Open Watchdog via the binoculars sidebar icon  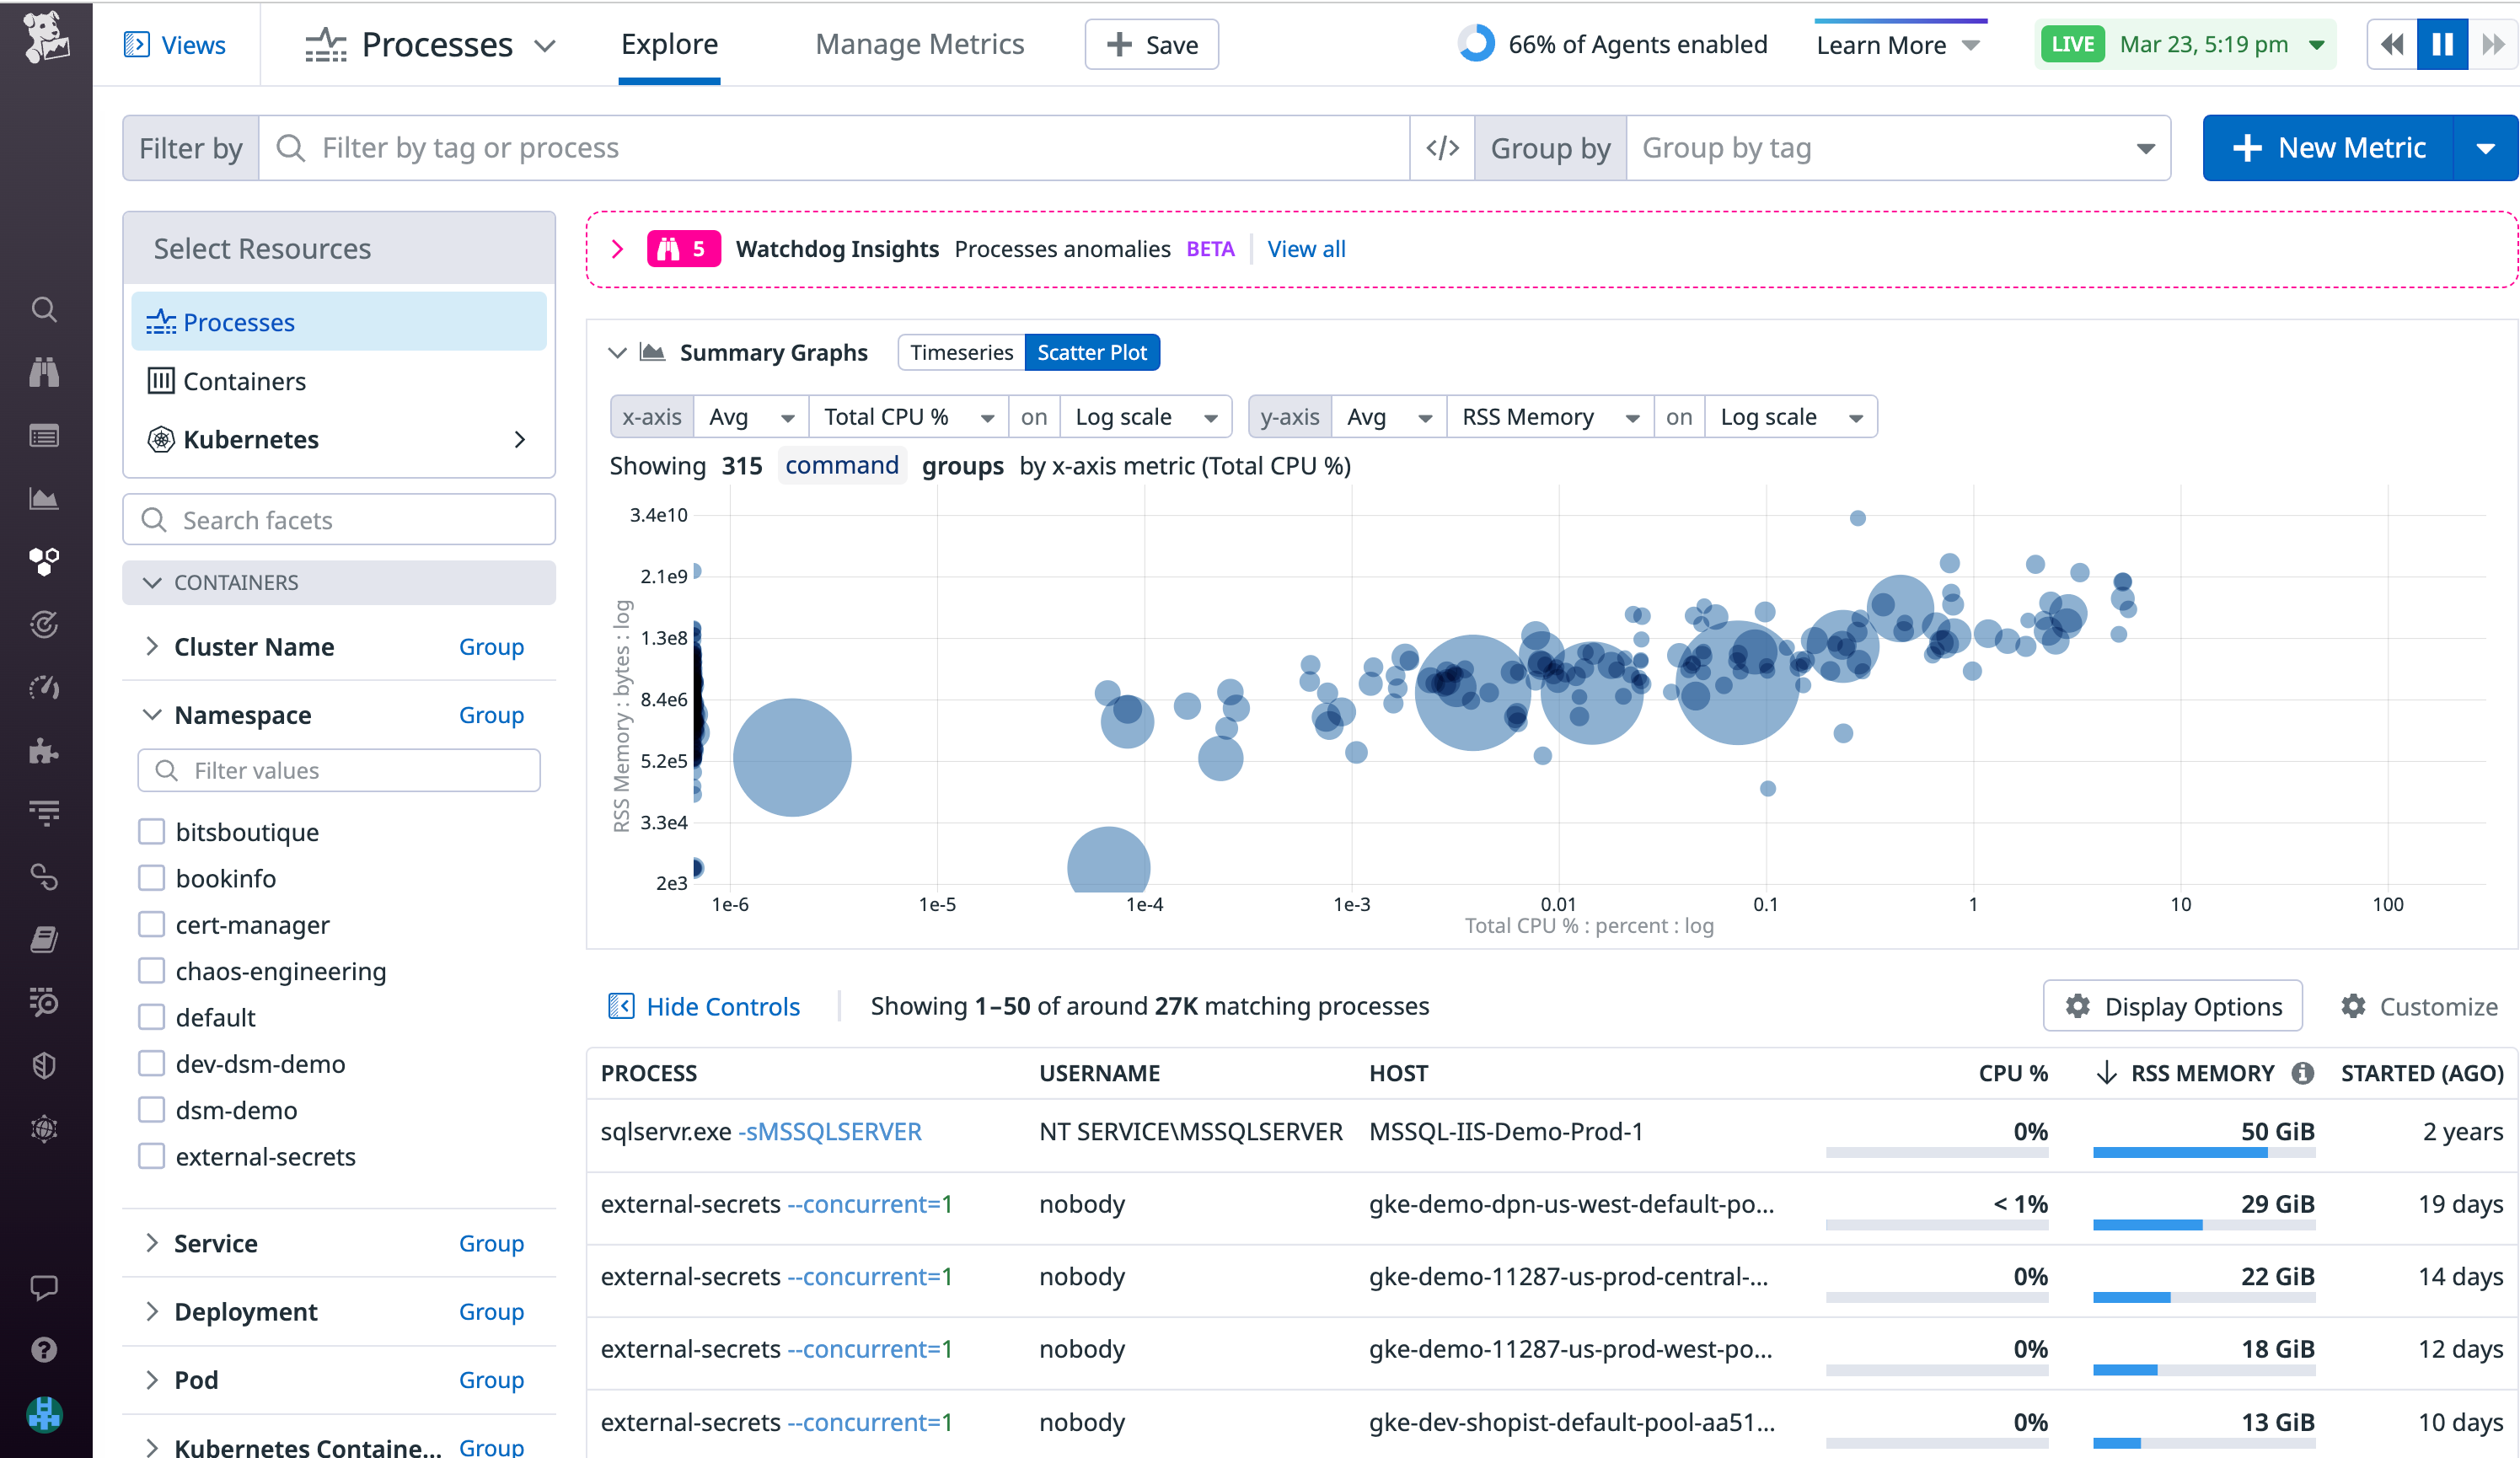pos(44,372)
